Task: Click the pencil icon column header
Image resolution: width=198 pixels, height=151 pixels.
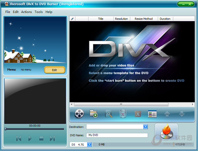Action: pos(72,19)
